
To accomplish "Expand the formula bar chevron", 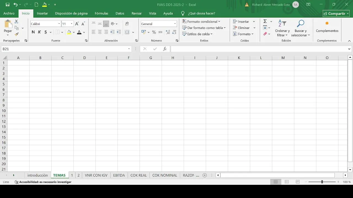I will pos(349,49).
